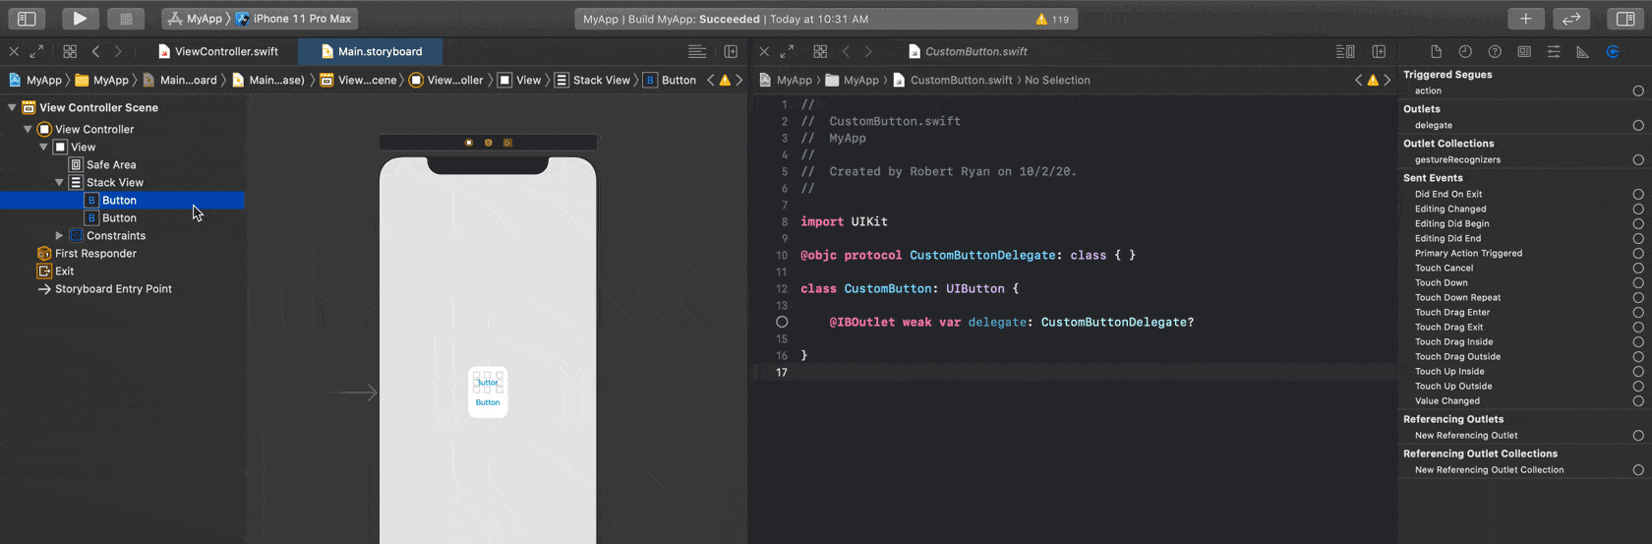Go back in left editor history
Image resolution: width=1652 pixels, height=544 pixels.
point(95,51)
